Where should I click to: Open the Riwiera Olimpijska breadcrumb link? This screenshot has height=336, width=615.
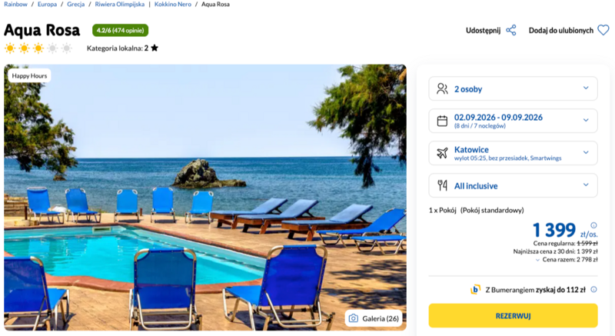[x=120, y=5]
